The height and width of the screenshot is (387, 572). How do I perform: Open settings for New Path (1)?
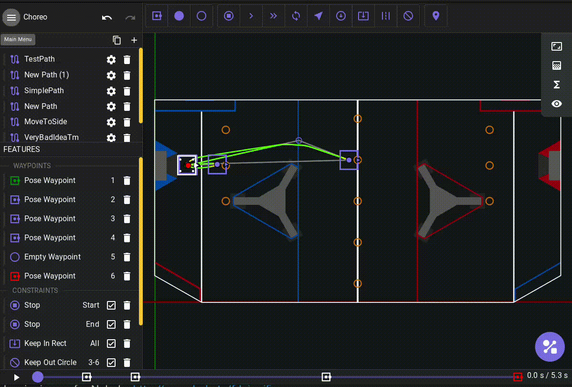point(111,75)
